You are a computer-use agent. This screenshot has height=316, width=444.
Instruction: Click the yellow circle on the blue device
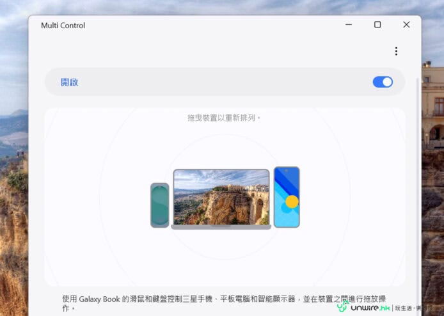tap(292, 201)
